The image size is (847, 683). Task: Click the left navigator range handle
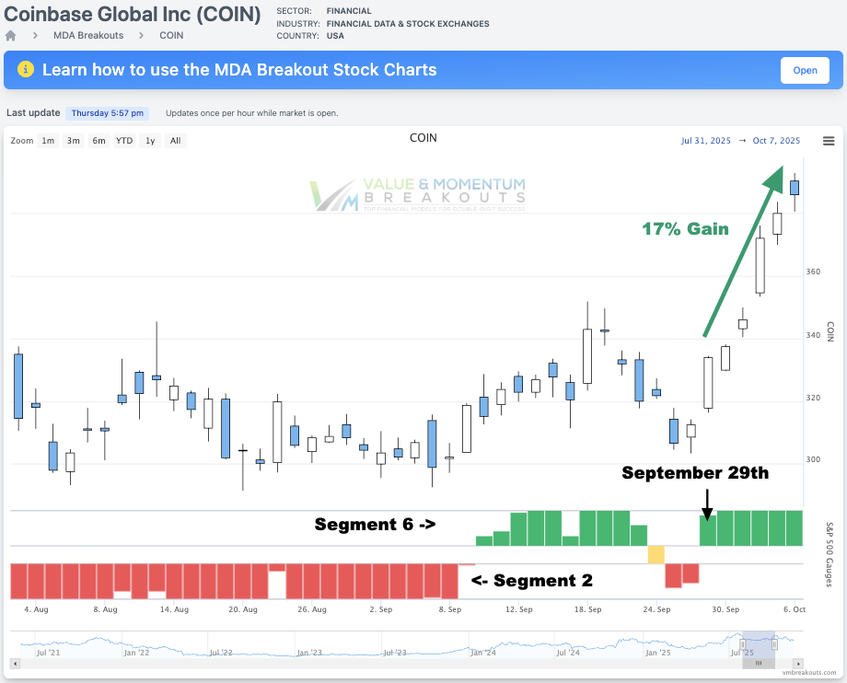pos(742,645)
